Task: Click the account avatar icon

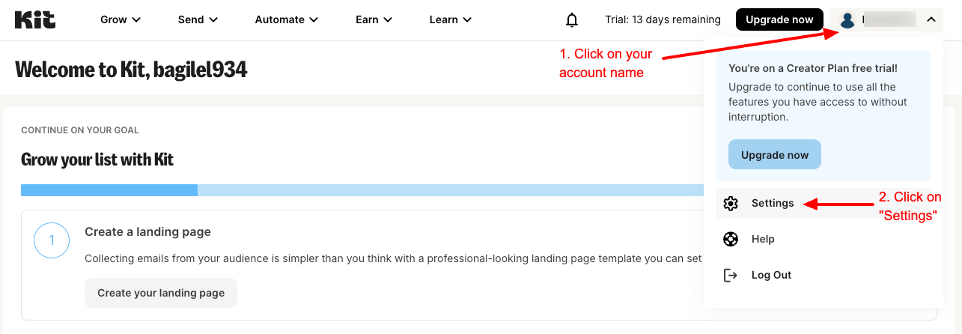Action: (847, 20)
